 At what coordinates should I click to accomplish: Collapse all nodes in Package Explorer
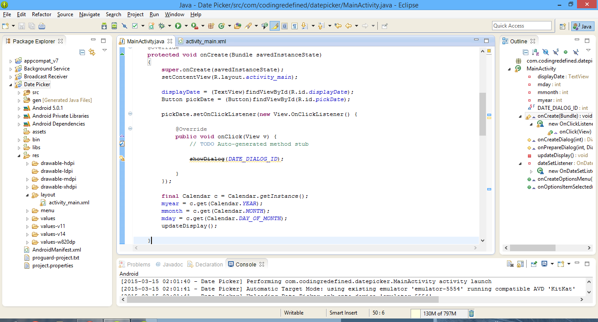pos(82,52)
